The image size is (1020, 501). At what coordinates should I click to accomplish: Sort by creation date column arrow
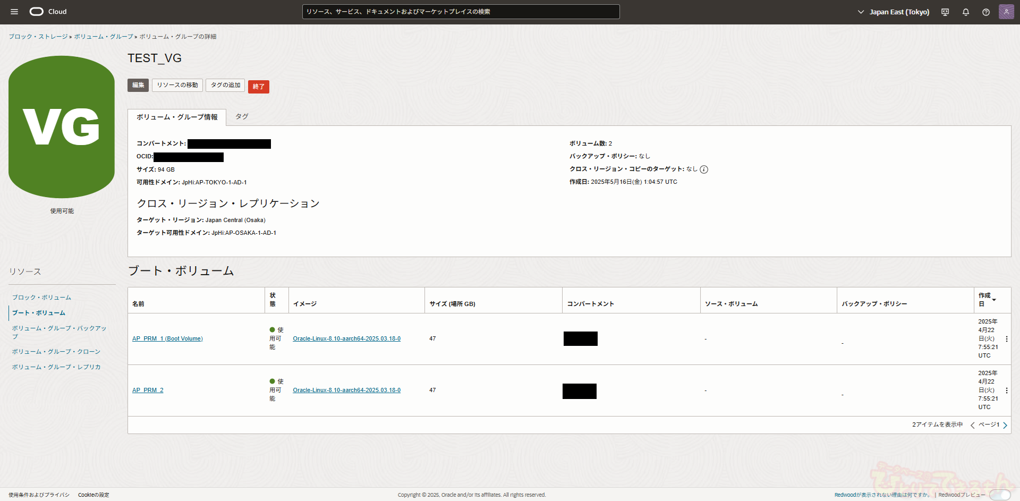(x=994, y=300)
